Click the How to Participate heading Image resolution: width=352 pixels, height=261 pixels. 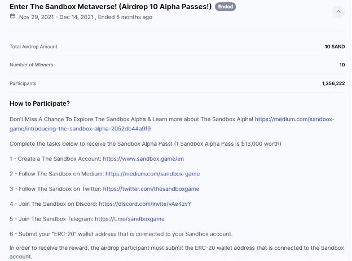click(x=39, y=103)
